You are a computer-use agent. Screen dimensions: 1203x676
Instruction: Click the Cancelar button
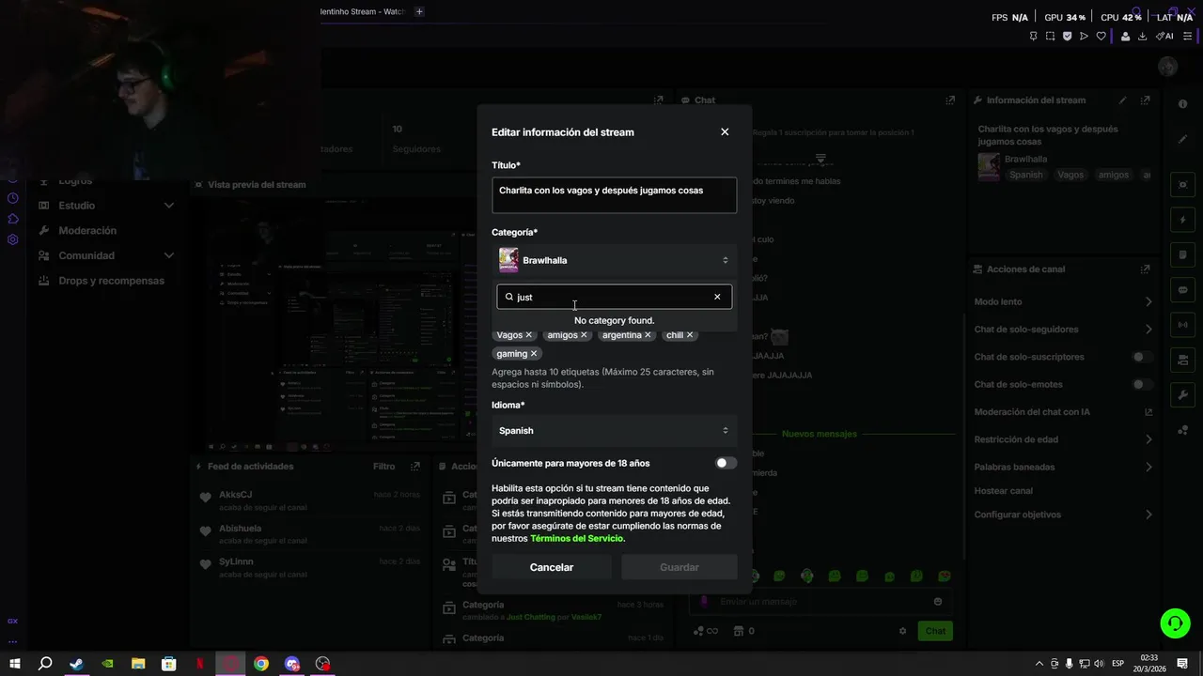coord(552,567)
